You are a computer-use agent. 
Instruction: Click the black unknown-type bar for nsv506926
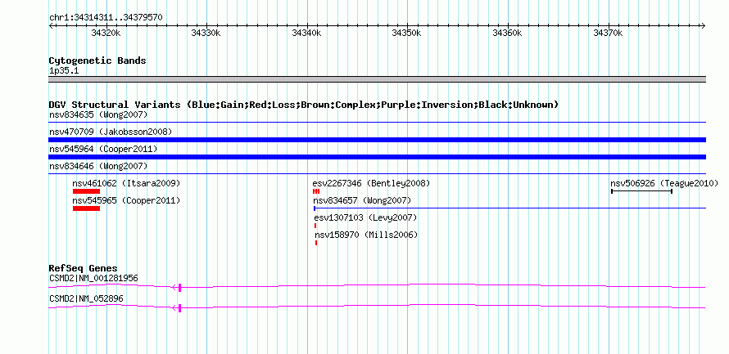point(641,191)
